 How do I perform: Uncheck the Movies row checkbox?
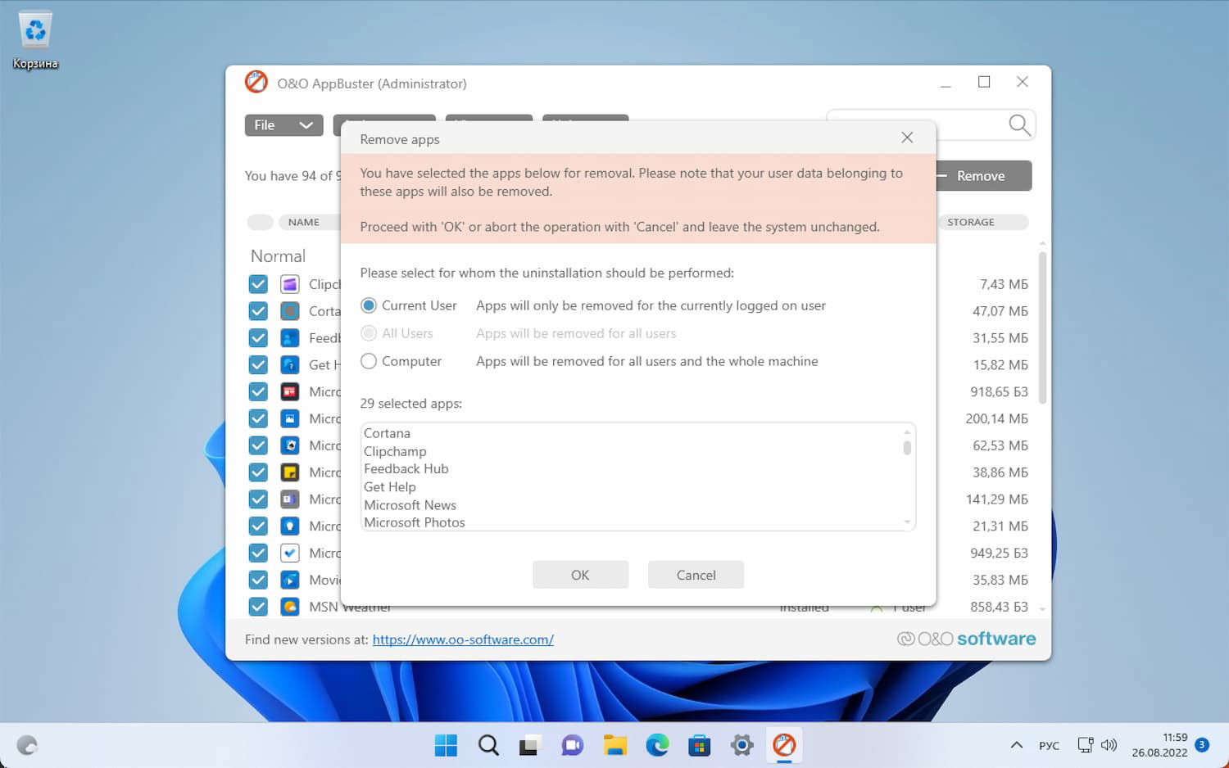point(258,580)
